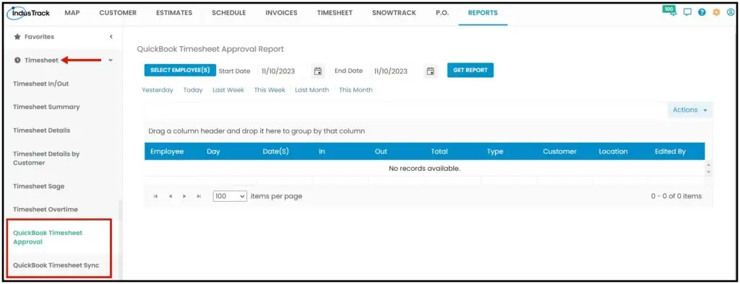Open the Start Date calendar picker icon
Viewport: 740px width, 284px height.
pos(318,71)
